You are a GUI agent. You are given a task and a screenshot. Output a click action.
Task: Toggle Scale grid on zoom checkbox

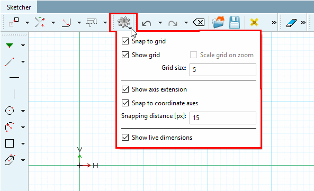click(193, 55)
